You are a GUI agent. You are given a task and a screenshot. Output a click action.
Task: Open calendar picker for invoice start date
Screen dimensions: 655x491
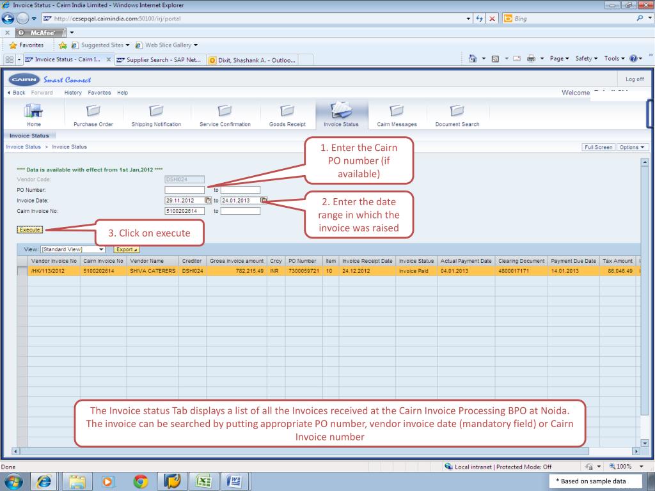208,200
